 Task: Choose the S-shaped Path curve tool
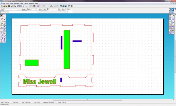tap(4, 21)
